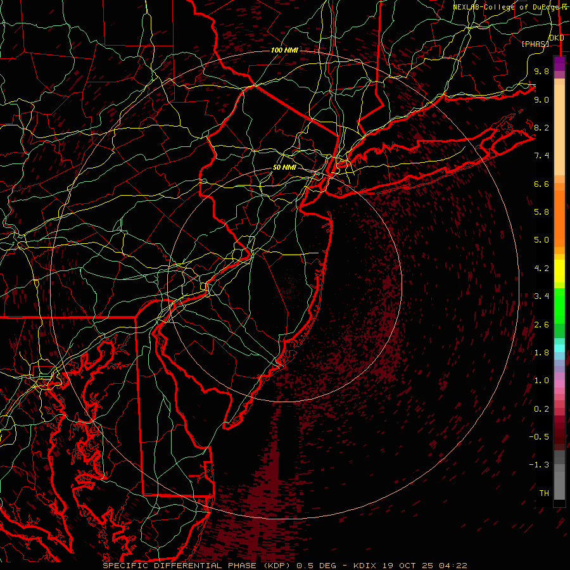Click the -0.5 value on the color scale
This screenshot has width=570, height=570.
pyautogui.click(x=539, y=437)
